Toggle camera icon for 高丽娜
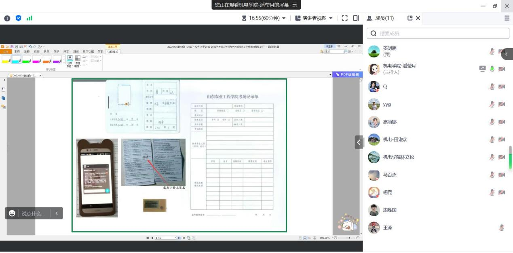This screenshot has width=513, height=253. pyautogui.click(x=502, y=122)
